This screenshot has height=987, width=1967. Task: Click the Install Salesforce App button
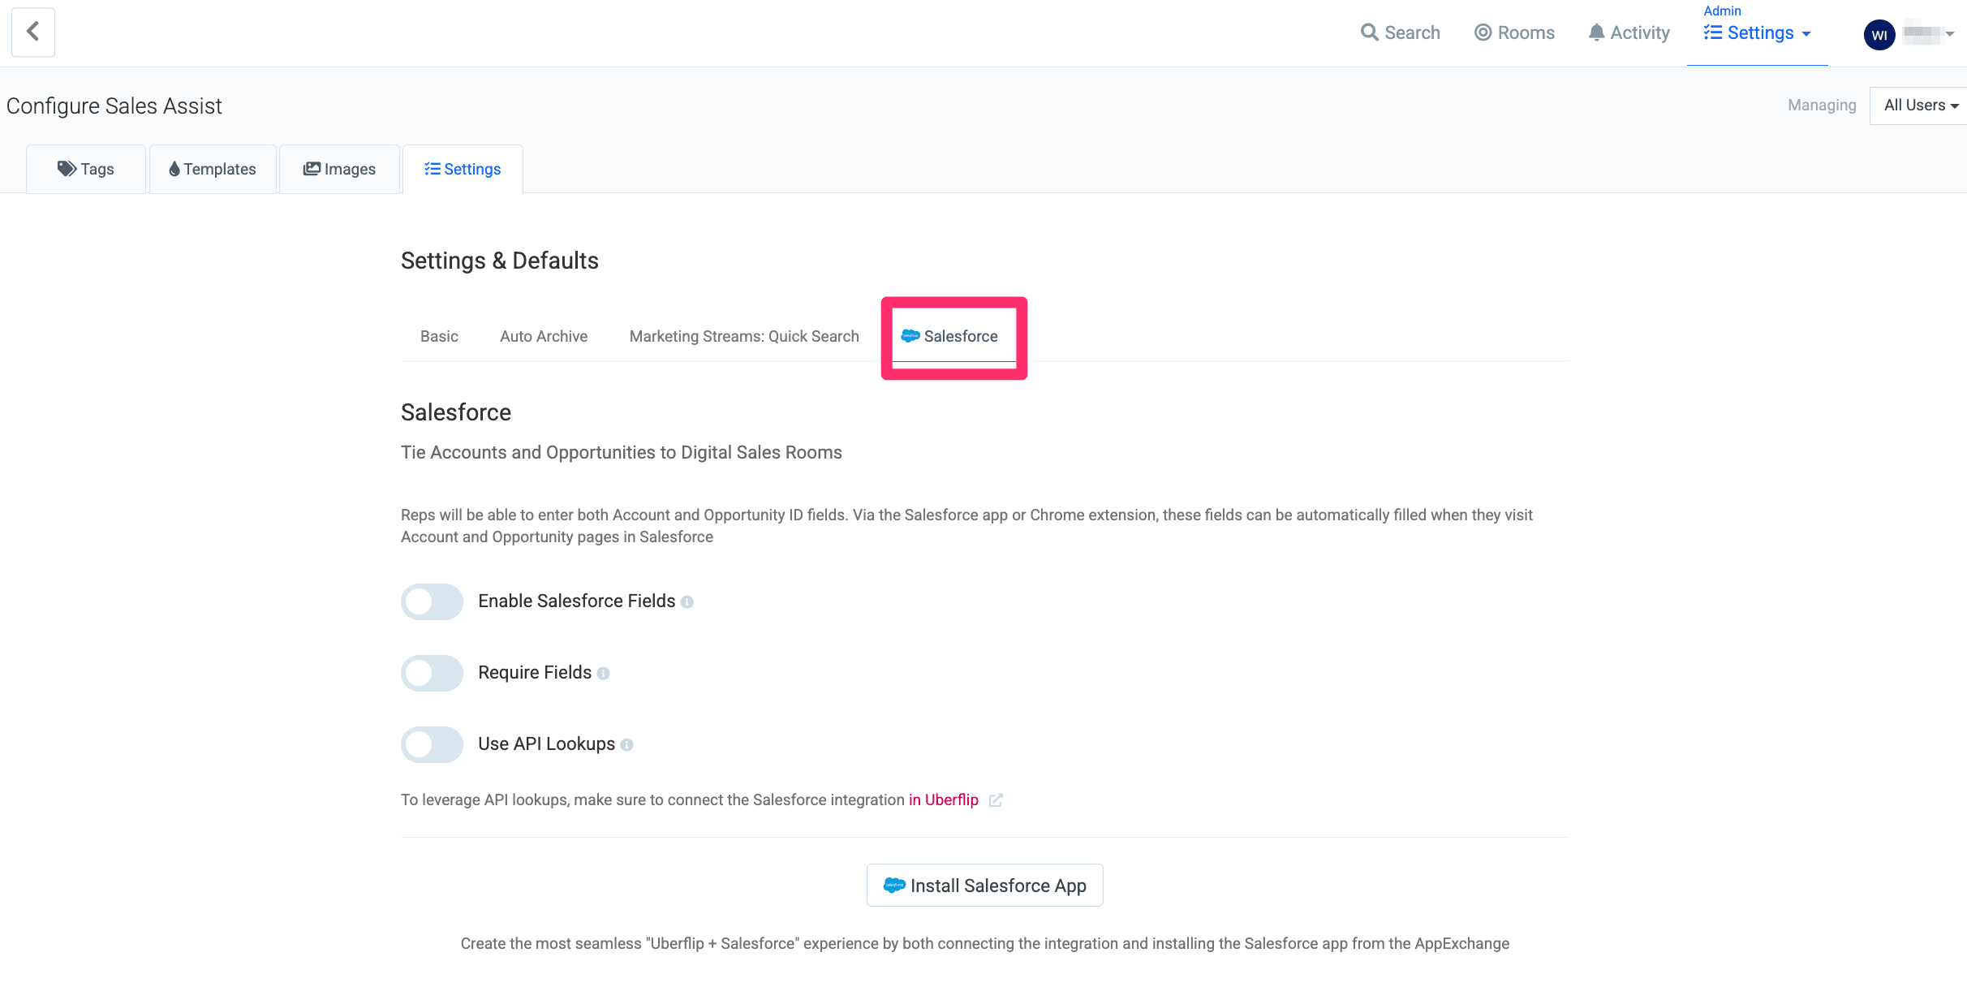point(984,886)
